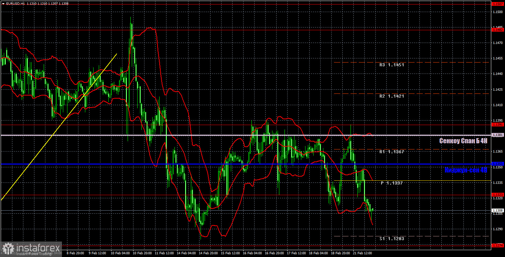Click the 9 Feb 12:00 time label

97,254
